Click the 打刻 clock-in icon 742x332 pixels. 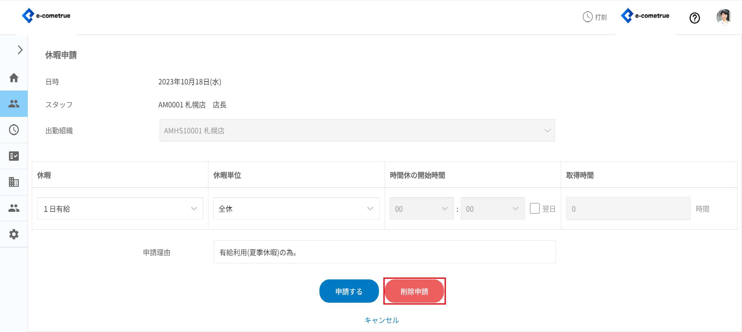click(595, 17)
